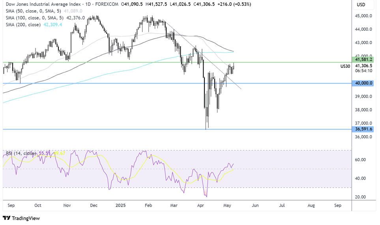
Task: Click the Mar label on time axis
Action: pyautogui.click(x=174, y=205)
